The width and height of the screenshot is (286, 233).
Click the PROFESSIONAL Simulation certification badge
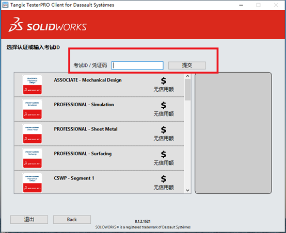click(x=32, y=109)
